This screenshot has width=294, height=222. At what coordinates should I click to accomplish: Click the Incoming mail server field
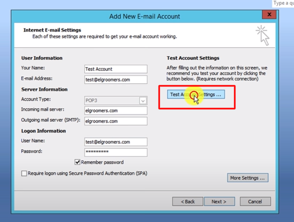click(x=116, y=111)
